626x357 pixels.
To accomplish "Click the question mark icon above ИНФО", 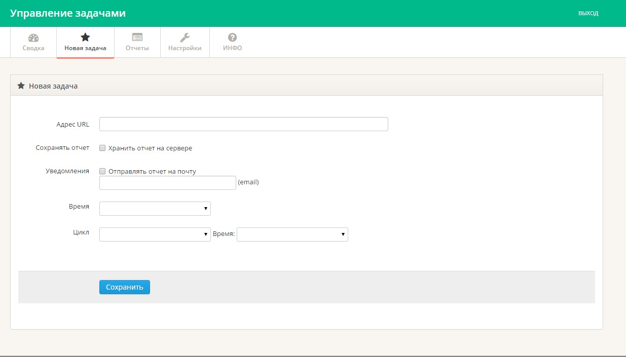I will coord(233,37).
